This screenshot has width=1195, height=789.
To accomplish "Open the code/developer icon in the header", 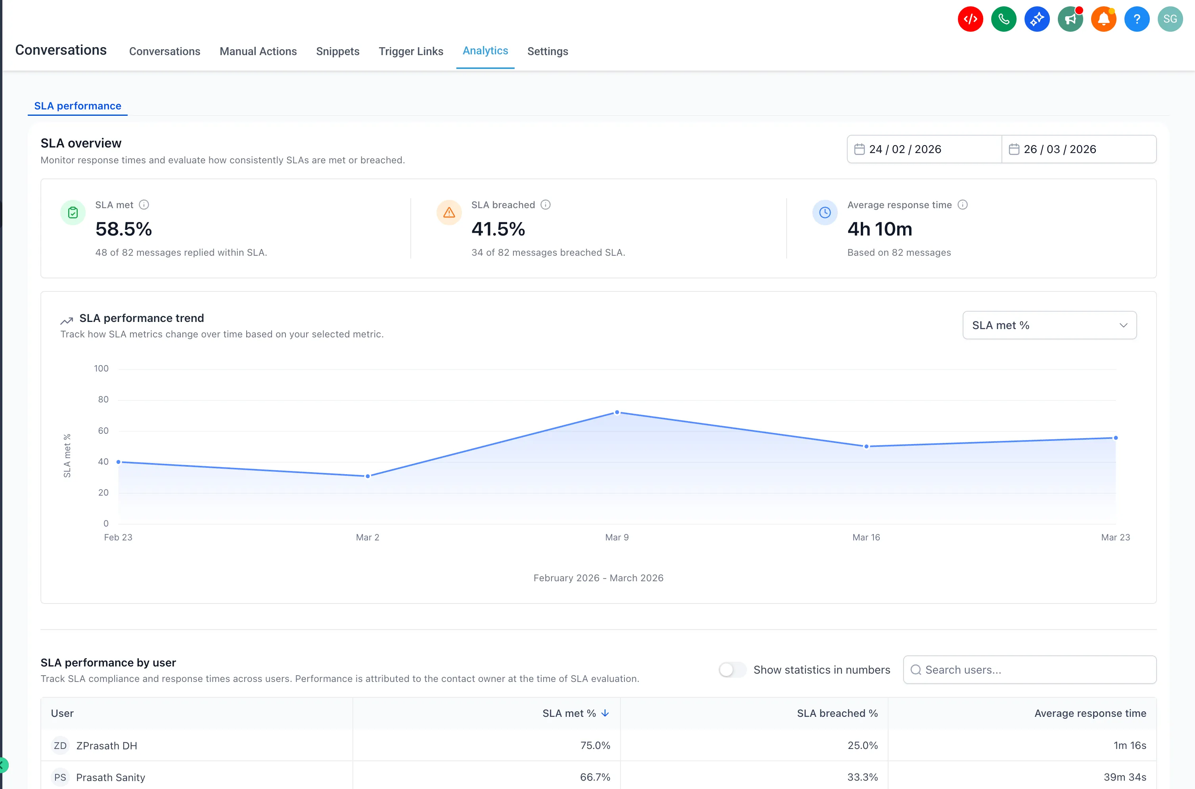I will coord(970,19).
